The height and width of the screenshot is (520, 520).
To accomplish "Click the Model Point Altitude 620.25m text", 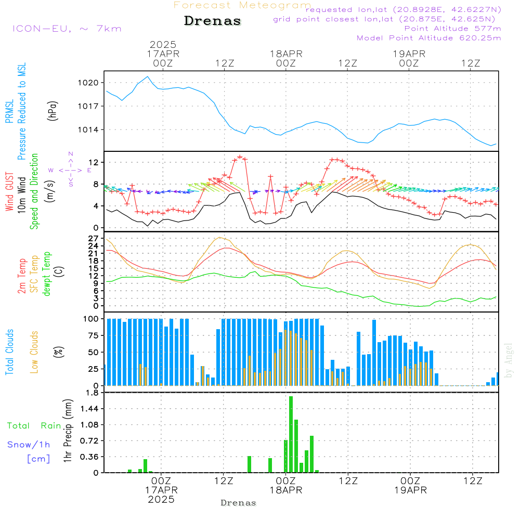I will click(428, 38).
